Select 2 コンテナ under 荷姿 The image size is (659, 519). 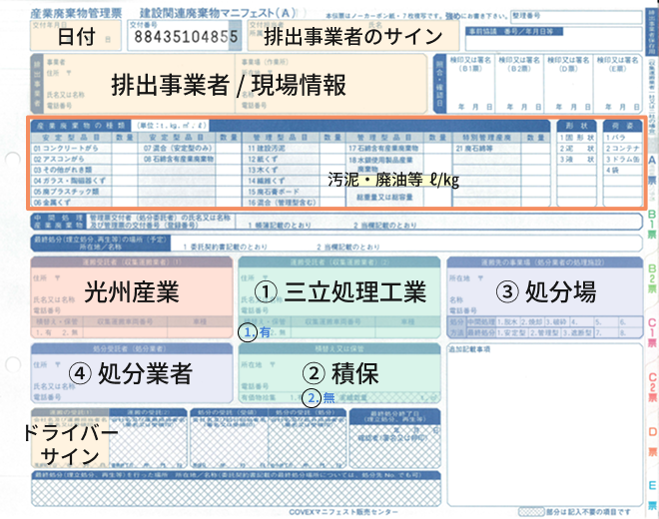[622, 149]
